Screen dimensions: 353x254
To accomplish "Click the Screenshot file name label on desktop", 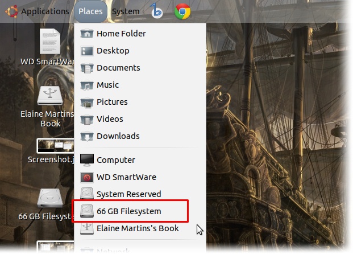I will click(51, 159).
